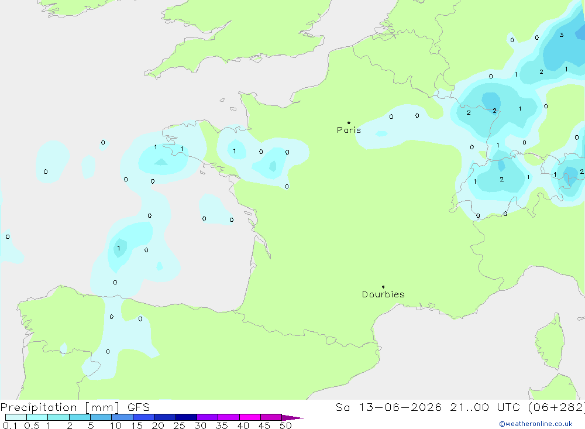This screenshot has height=429, width=585.
Task: Click the legend label '0.1'
Action: tap(10, 425)
